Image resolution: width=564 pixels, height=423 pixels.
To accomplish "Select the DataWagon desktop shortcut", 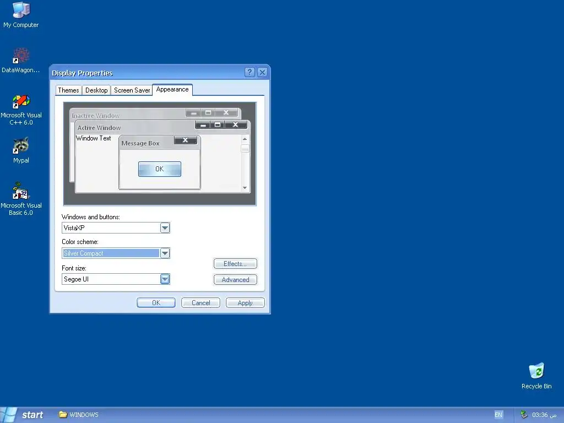I will tap(21, 60).
